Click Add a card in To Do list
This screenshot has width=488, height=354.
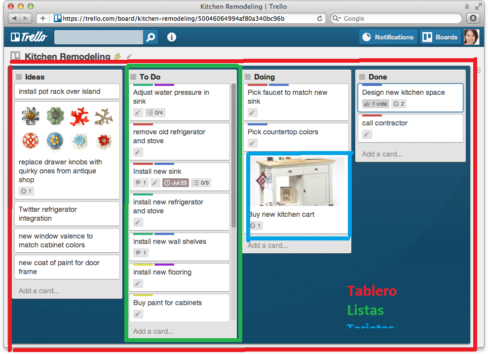click(x=153, y=331)
